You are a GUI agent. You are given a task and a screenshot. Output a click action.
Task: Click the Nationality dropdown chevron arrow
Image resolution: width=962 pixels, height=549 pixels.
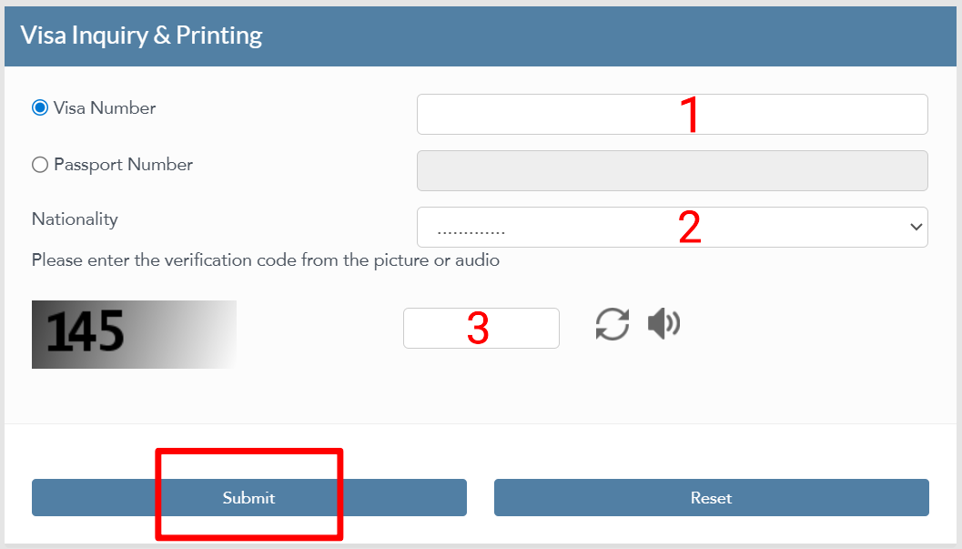916,227
